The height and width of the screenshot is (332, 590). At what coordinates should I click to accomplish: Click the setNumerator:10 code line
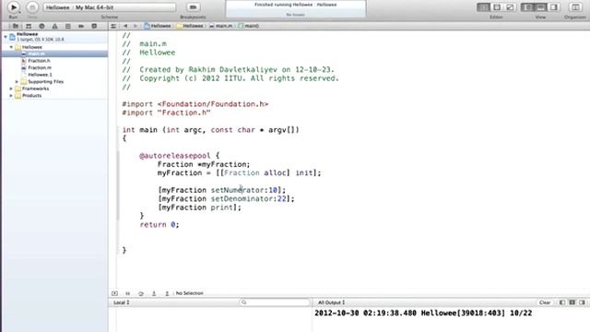[x=221, y=190]
